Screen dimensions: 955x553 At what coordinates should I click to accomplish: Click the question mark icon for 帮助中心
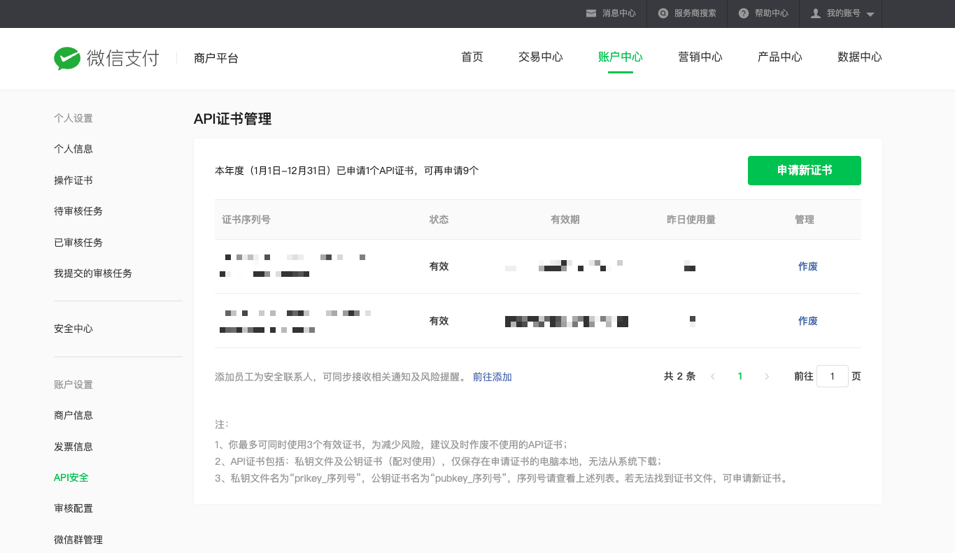click(743, 13)
